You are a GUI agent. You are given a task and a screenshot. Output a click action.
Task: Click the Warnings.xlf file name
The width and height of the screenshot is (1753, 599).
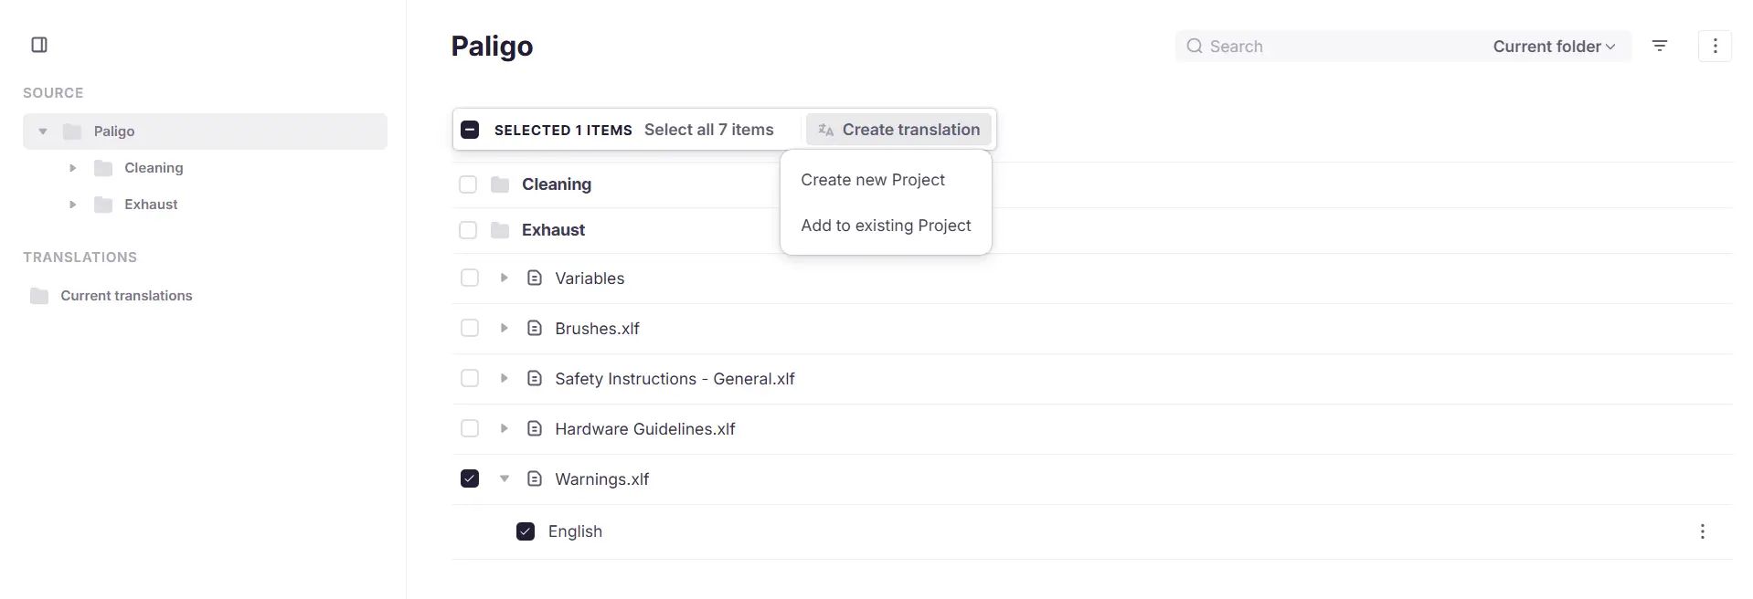(601, 479)
